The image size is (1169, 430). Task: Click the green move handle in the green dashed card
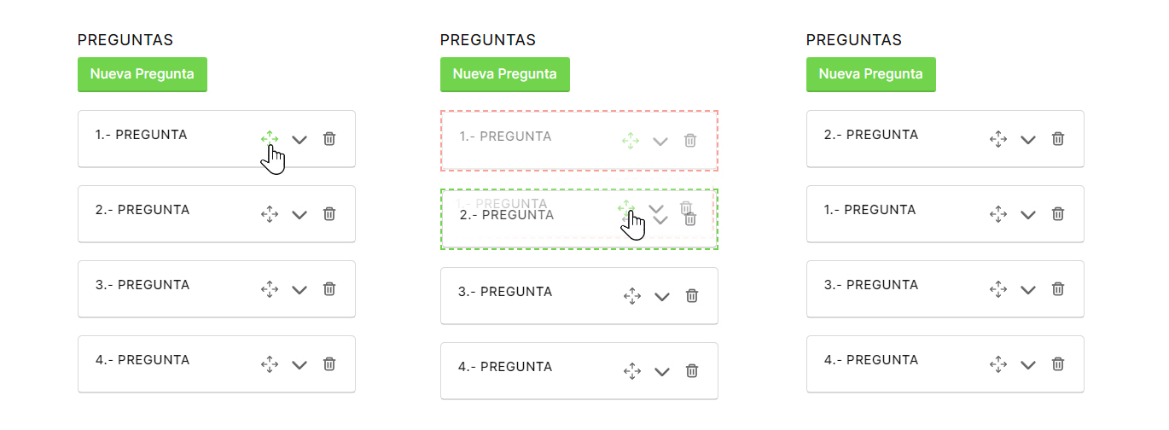pos(626,208)
